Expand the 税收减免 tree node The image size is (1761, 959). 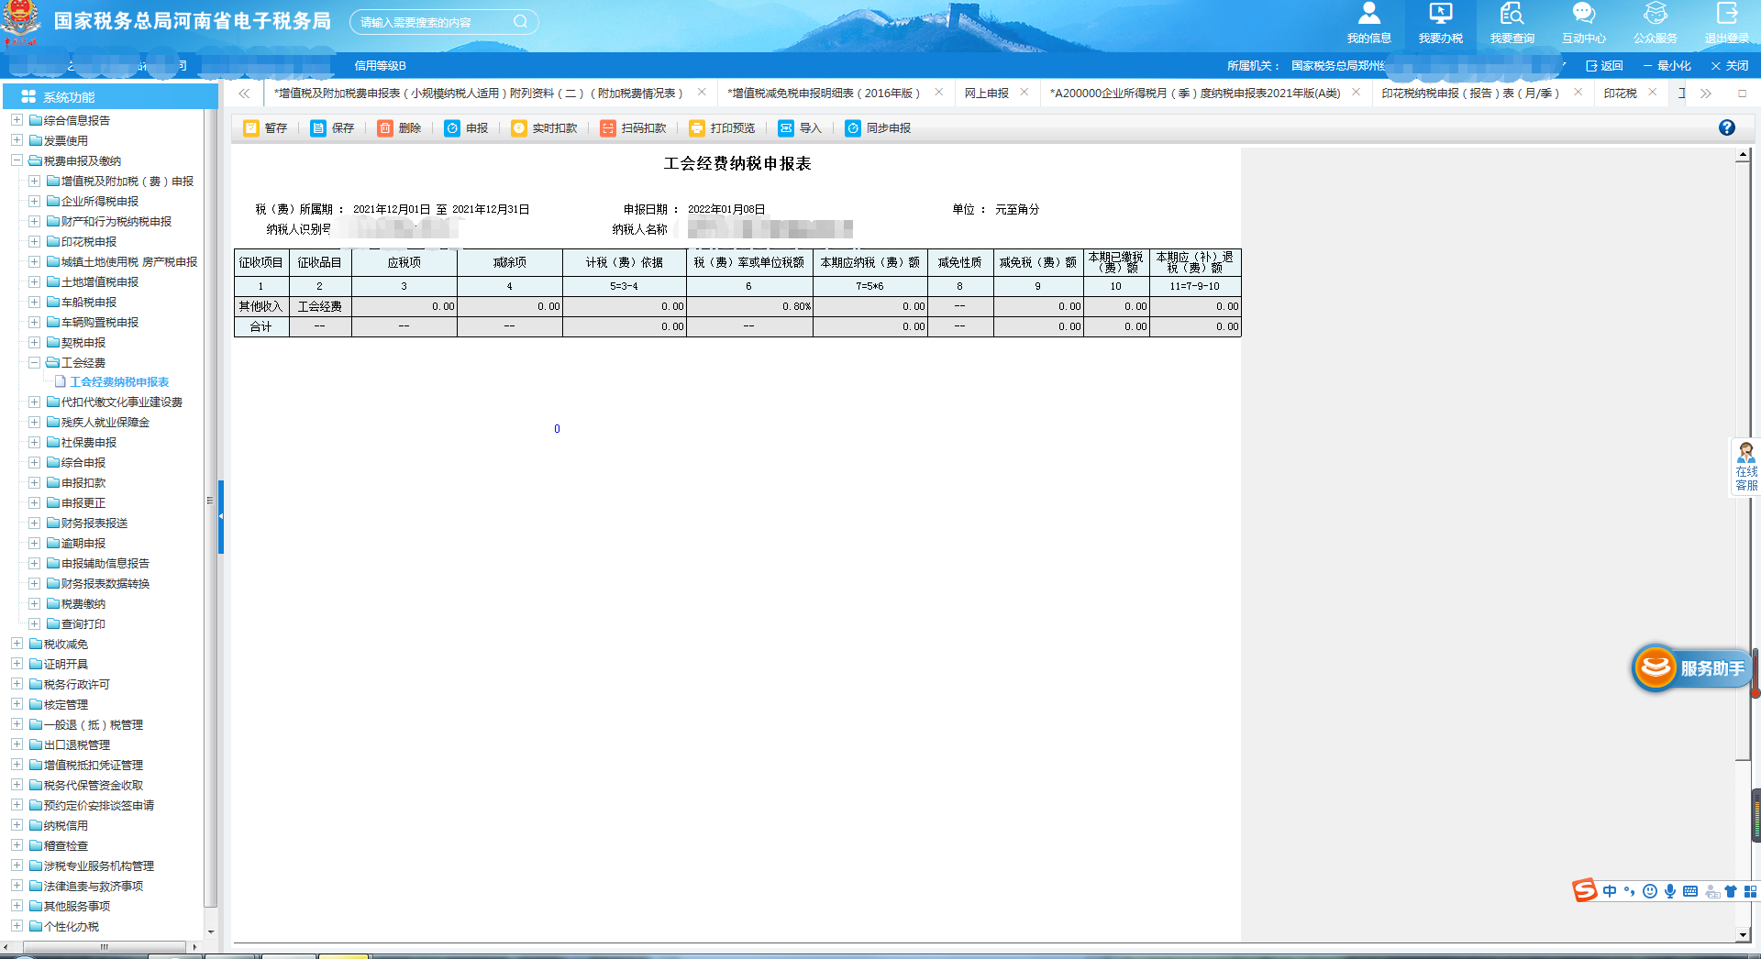(17, 644)
